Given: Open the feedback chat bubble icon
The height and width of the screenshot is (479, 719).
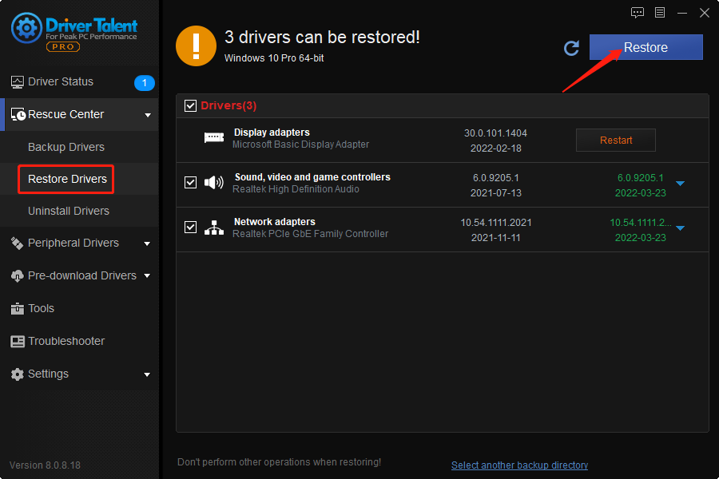Looking at the screenshot, I should [x=638, y=13].
